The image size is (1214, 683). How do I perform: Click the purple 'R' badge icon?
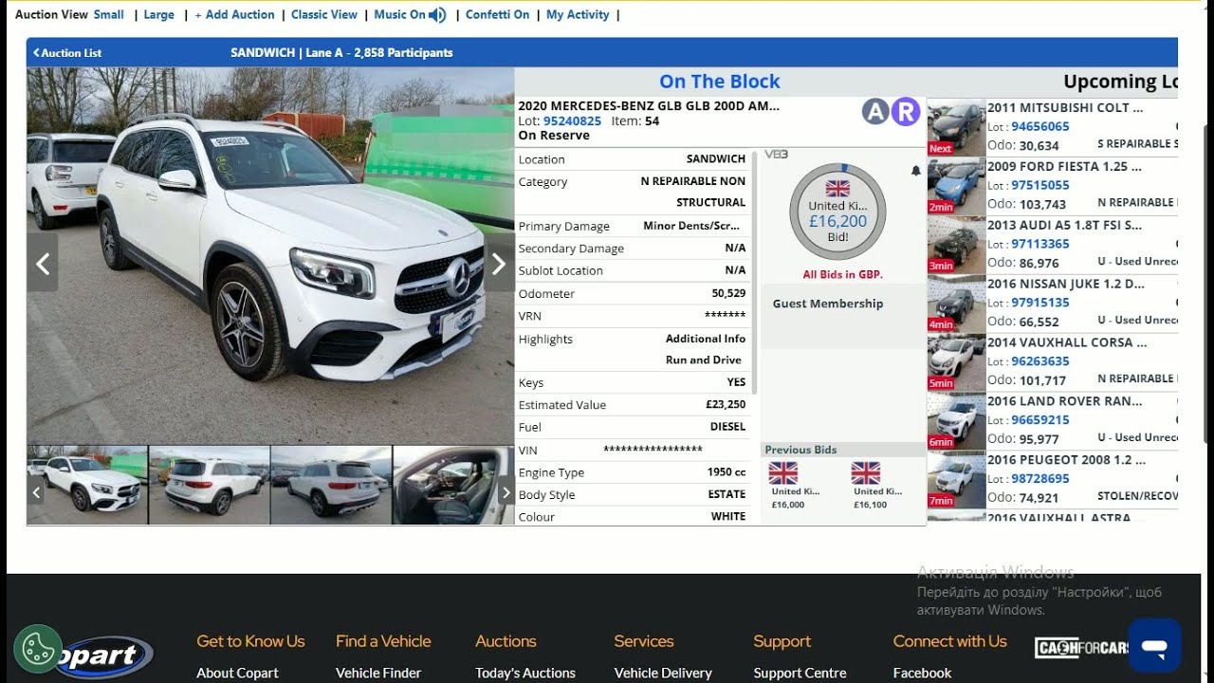(x=906, y=112)
